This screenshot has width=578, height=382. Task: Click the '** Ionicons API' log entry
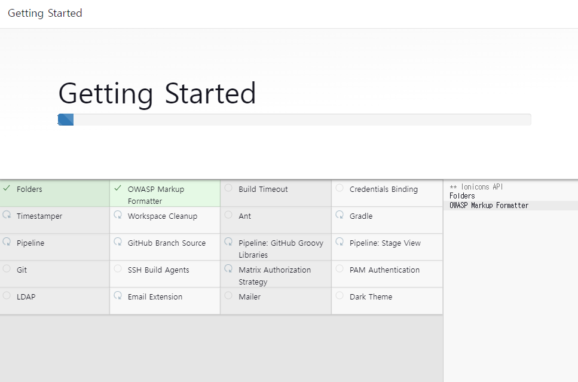pos(476,187)
